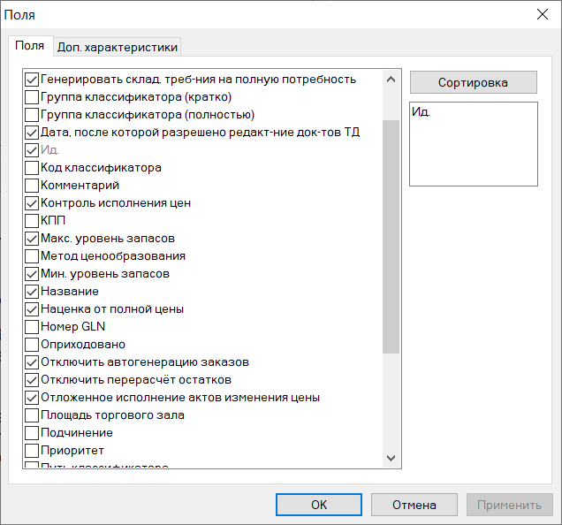Switch to Доп. характеристики tab

click(x=118, y=47)
